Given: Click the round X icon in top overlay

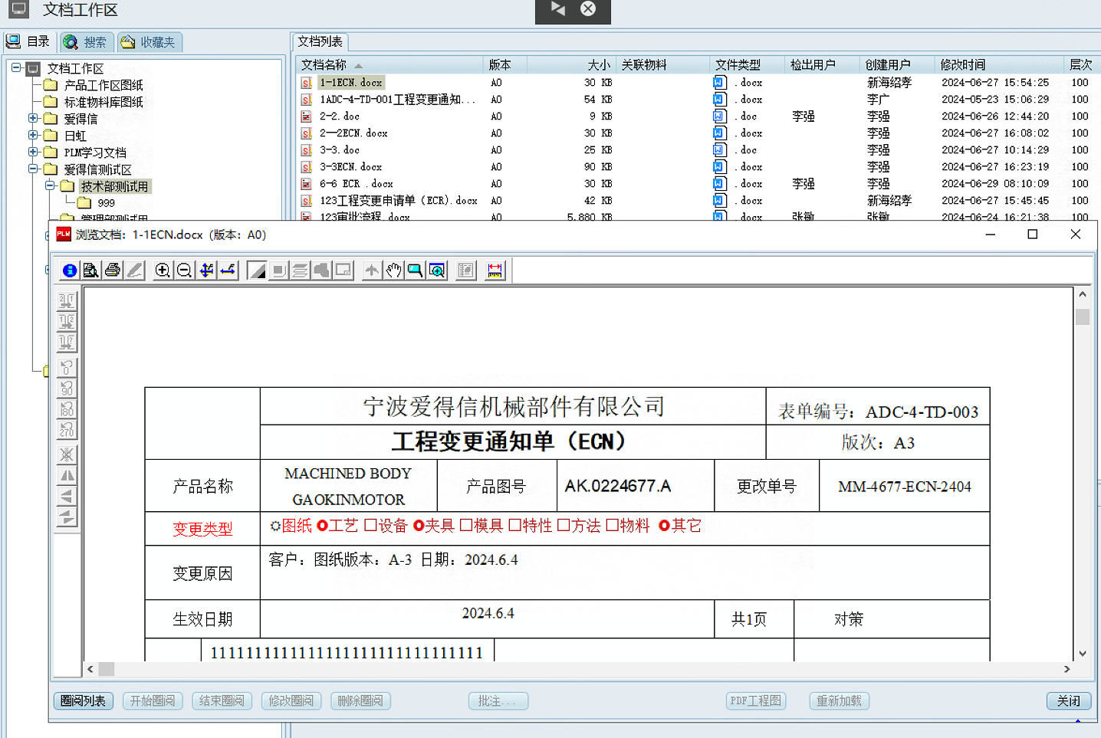Looking at the screenshot, I should 588,9.
